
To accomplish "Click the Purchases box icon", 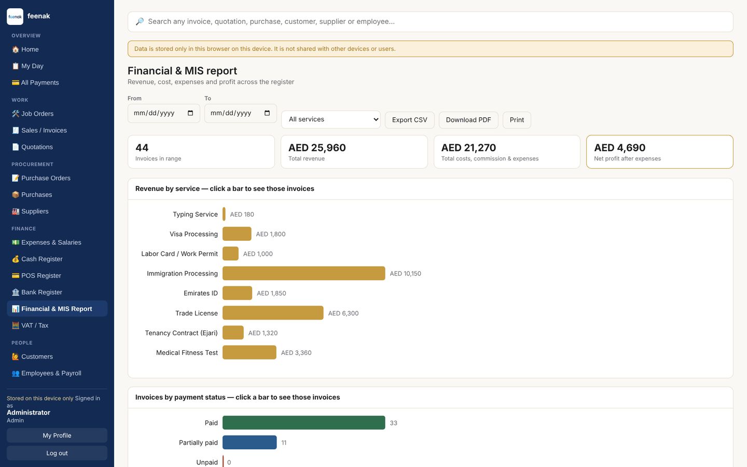I will click(16, 195).
